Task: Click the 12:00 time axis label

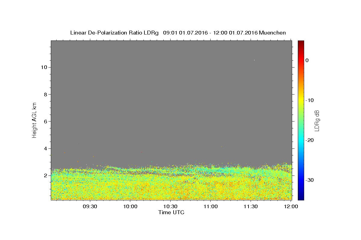Action: pos(291,207)
